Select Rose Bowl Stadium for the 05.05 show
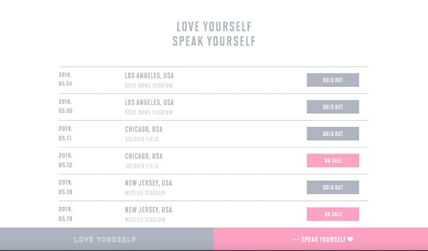The height and width of the screenshot is (251, 428). (149, 112)
